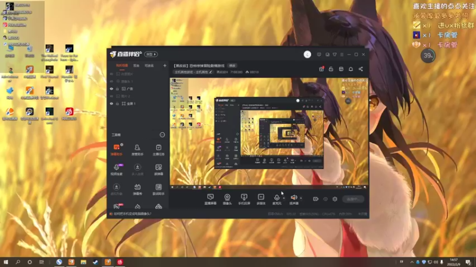
Task: Select the first scene tab
Action: tap(122, 65)
